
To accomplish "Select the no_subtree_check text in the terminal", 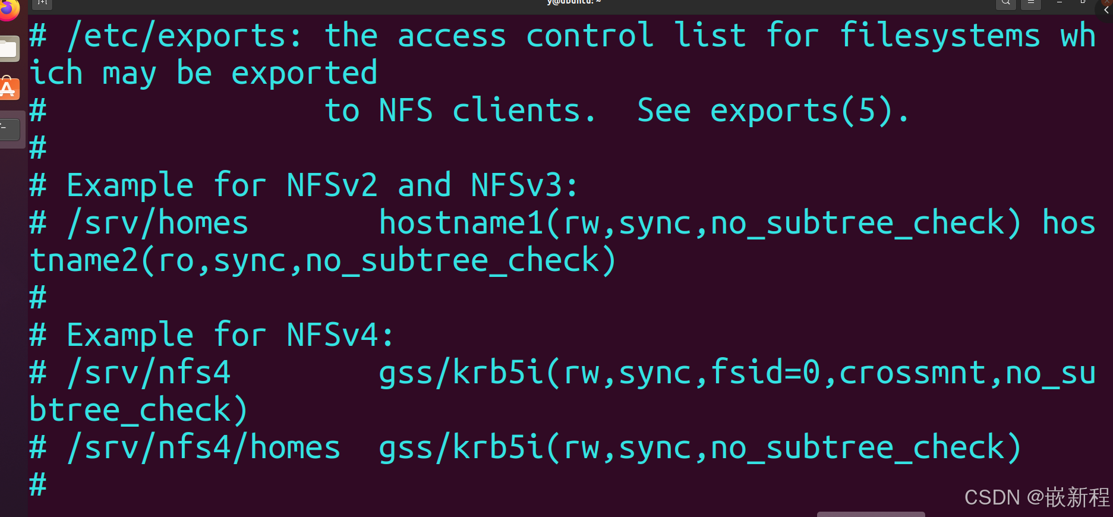I will coord(862,222).
